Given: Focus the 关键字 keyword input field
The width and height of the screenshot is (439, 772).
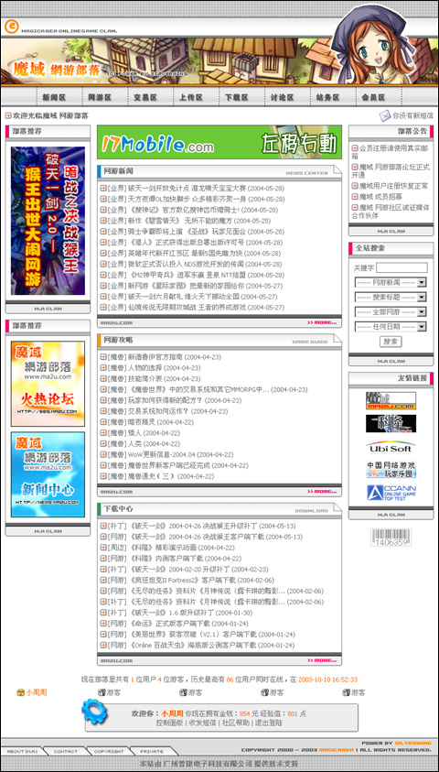Looking at the screenshot, I should (402, 267).
